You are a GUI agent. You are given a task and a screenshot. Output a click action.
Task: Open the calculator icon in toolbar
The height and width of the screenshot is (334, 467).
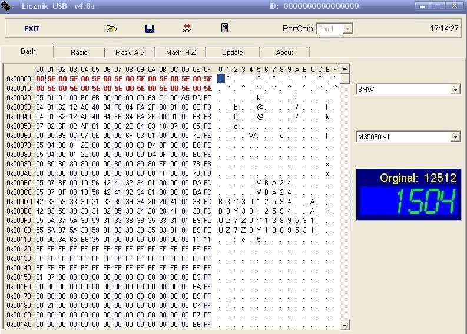pos(224,28)
